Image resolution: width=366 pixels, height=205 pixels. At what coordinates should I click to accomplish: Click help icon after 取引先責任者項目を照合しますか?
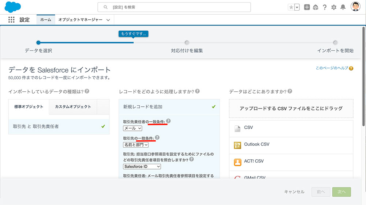pos(191,159)
